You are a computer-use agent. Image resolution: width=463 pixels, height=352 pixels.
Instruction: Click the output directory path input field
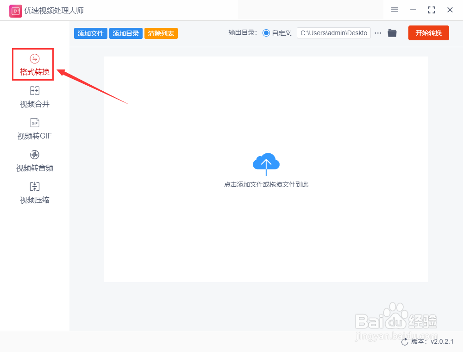pos(333,33)
